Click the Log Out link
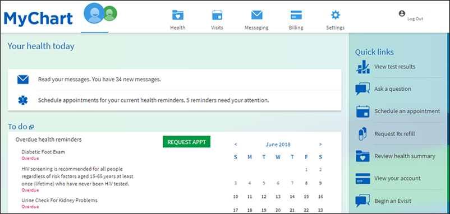 tap(415, 19)
